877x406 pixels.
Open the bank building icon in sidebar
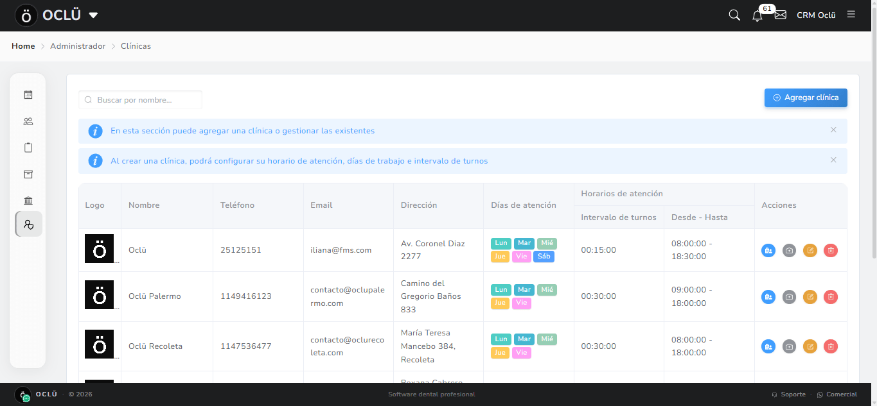(28, 201)
